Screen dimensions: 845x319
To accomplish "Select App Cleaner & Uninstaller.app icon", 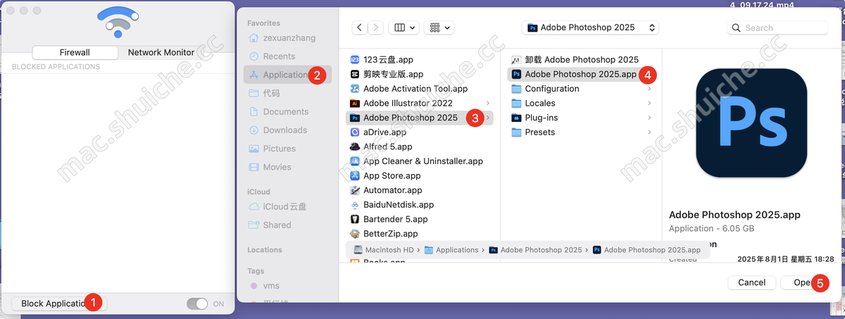I will coord(356,161).
